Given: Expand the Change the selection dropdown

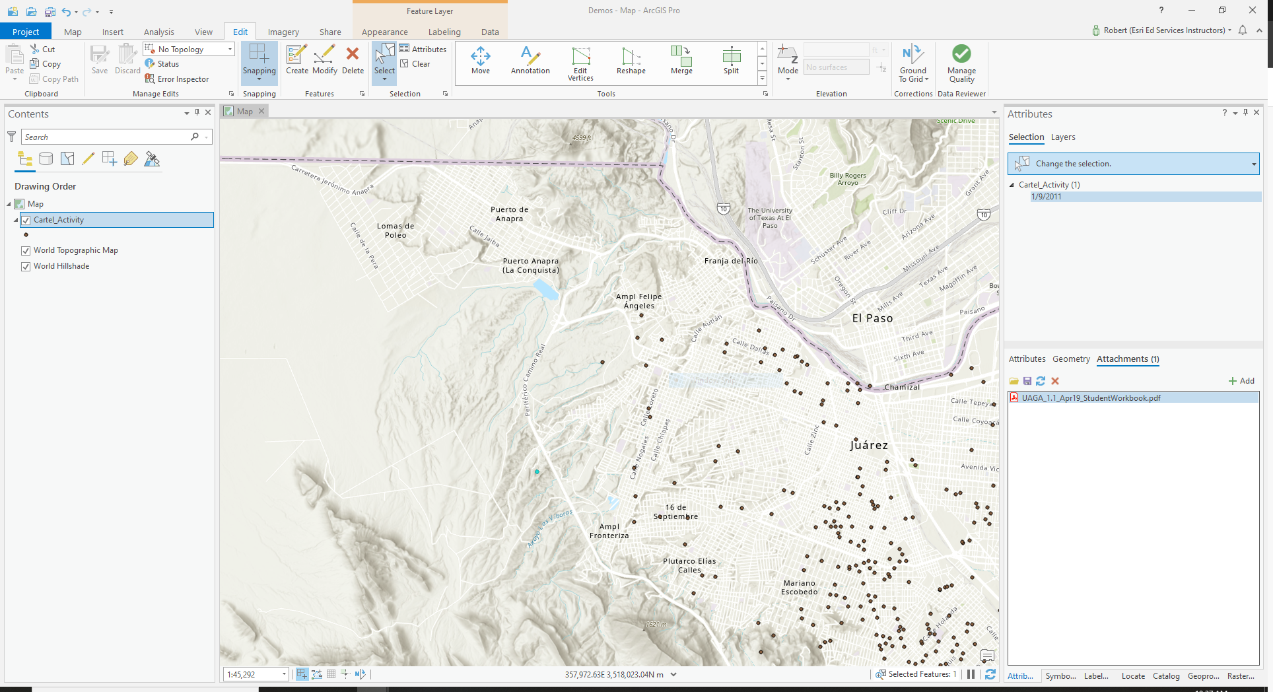Looking at the screenshot, I should [x=1253, y=163].
